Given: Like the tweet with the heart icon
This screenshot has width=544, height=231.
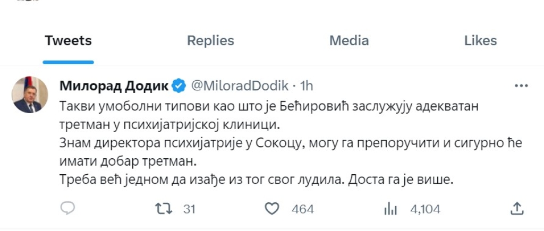Looking at the screenshot, I should (x=272, y=209).
